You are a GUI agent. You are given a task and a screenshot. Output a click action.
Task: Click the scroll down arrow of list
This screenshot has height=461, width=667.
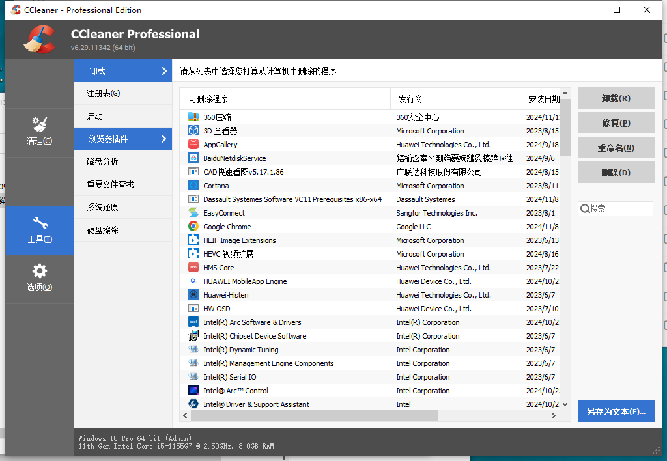[565, 404]
